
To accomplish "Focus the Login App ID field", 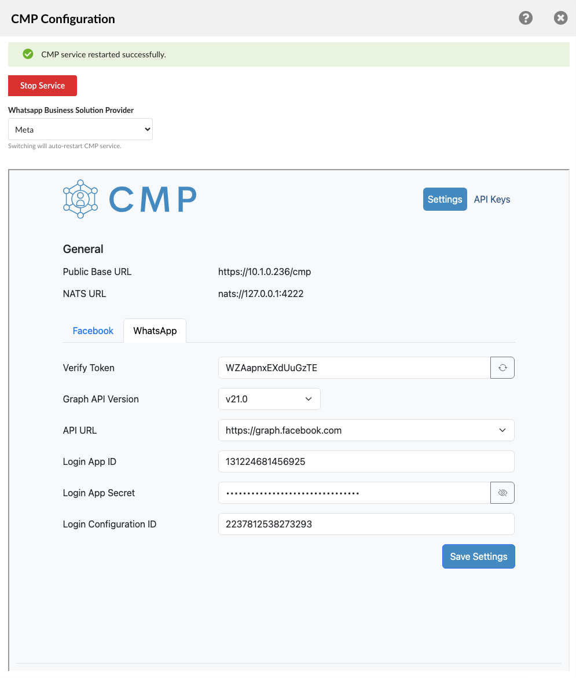I will pyautogui.click(x=366, y=461).
